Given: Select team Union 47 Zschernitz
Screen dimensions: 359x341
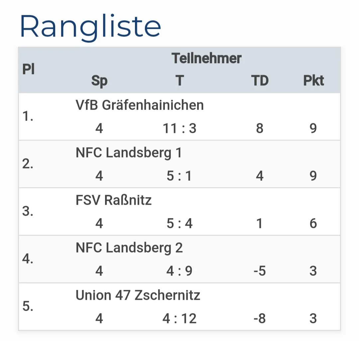Looking at the screenshot, I should 138,295.
